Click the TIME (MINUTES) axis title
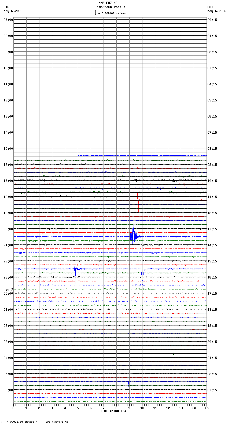228x425 pixels. pyautogui.click(x=113, y=411)
